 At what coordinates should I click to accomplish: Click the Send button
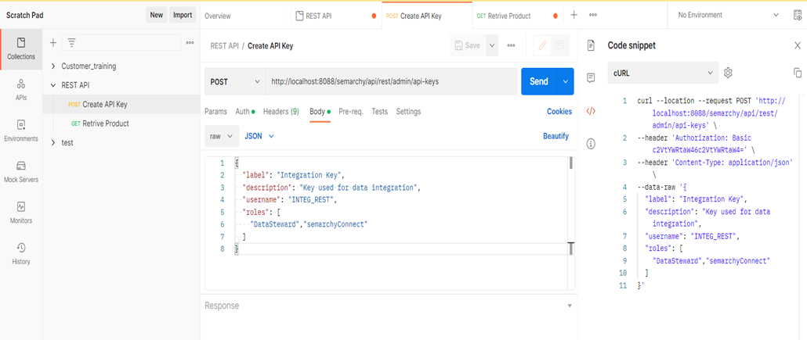point(539,81)
